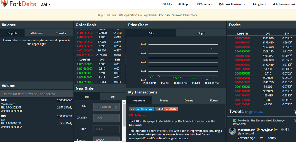Open transaction link for 0.000250000 trade row
296x142 pixels.
point(291,38)
